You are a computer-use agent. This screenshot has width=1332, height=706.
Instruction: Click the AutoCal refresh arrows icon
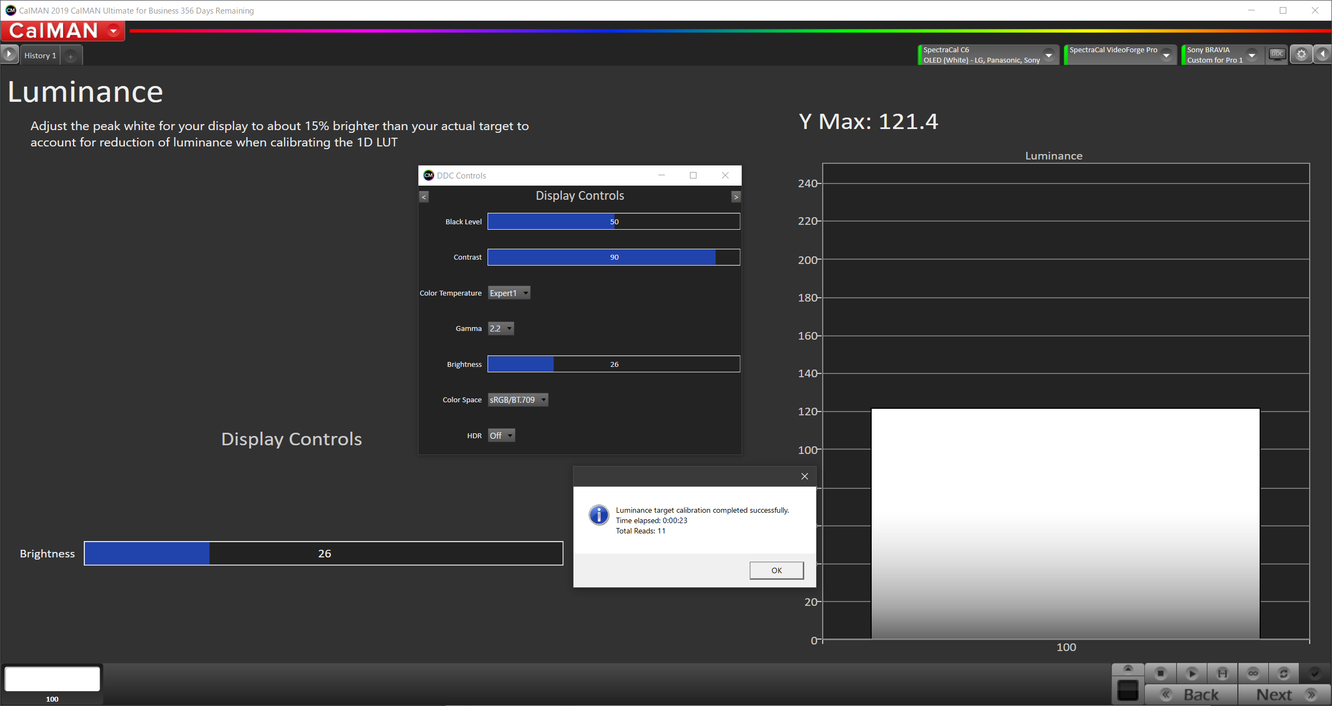point(1284,673)
